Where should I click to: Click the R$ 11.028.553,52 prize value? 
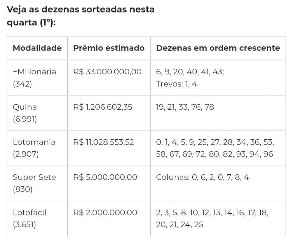pos(104,142)
